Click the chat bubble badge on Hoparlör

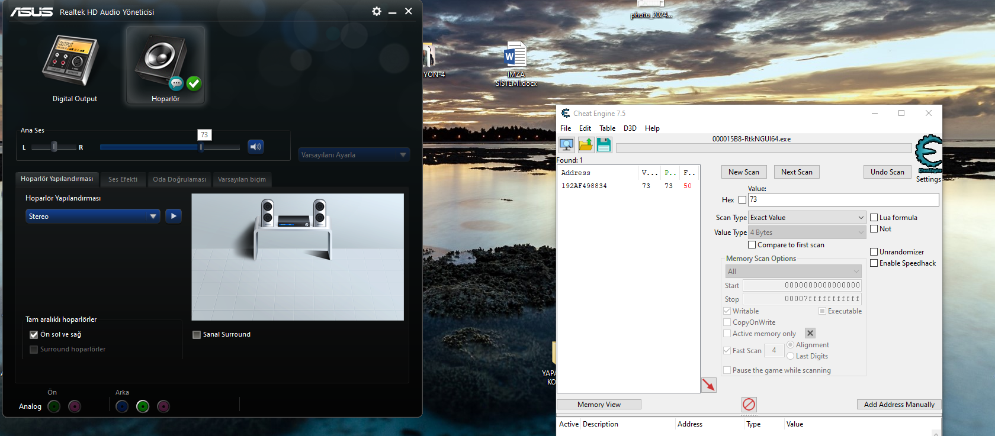pyautogui.click(x=176, y=83)
